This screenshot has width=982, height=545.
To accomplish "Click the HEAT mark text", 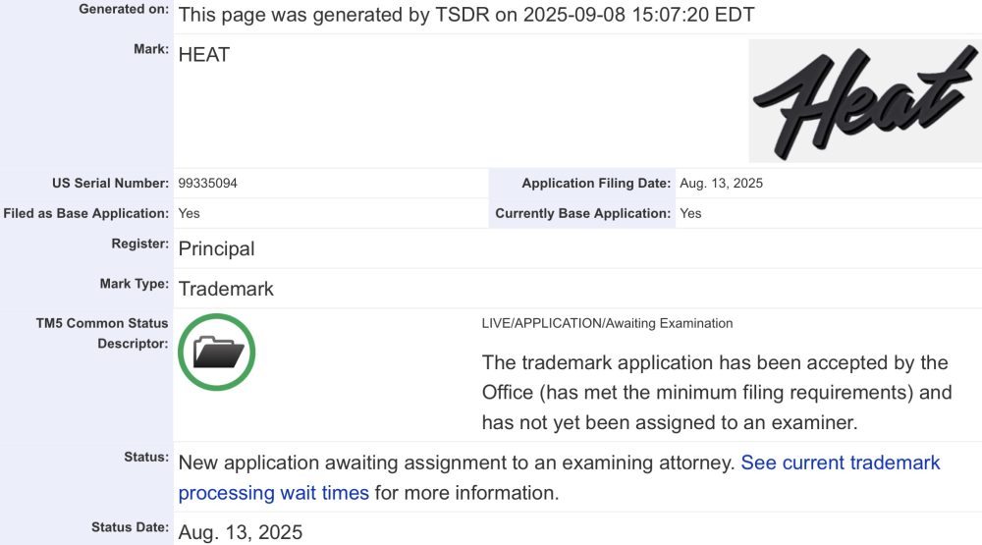I will click(204, 55).
